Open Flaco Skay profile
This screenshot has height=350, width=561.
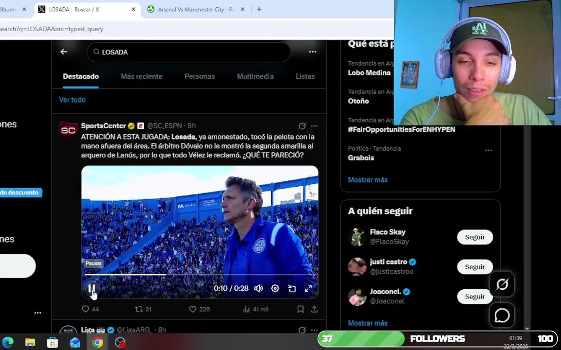pos(388,232)
